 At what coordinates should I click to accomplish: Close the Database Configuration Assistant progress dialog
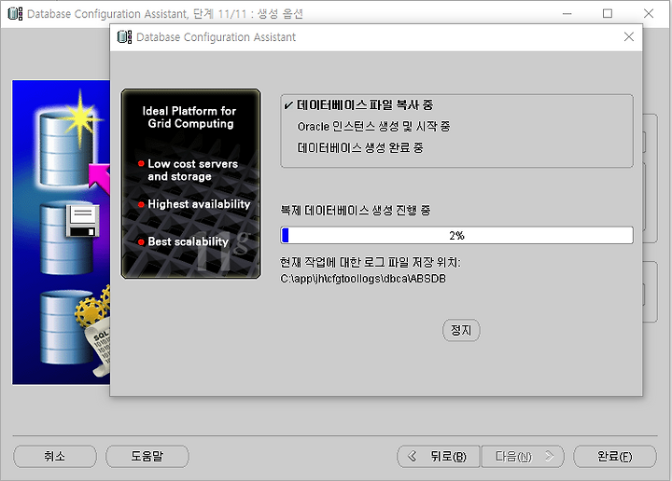click(x=629, y=36)
